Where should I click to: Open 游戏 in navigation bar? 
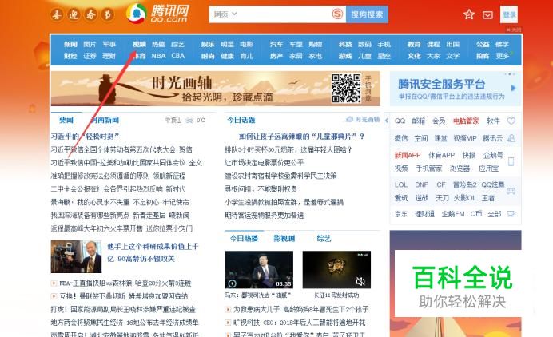(x=345, y=56)
